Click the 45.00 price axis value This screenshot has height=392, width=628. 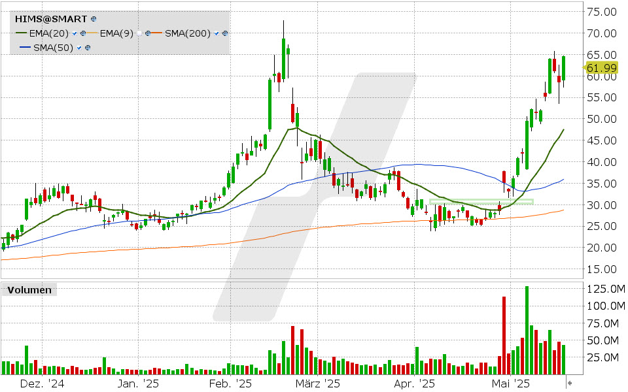(602, 141)
